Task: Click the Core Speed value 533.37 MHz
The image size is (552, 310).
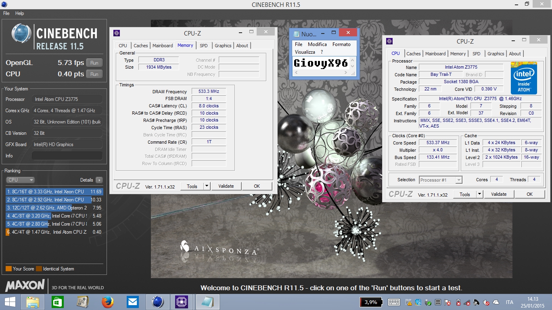Action: [x=438, y=143]
